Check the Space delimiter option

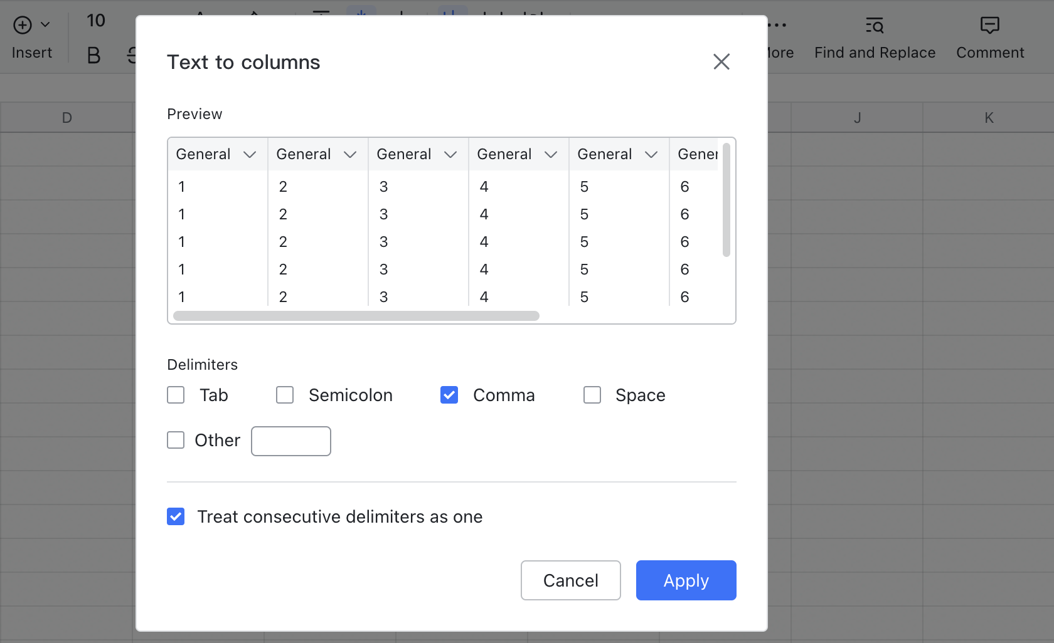tap(592, 395)
